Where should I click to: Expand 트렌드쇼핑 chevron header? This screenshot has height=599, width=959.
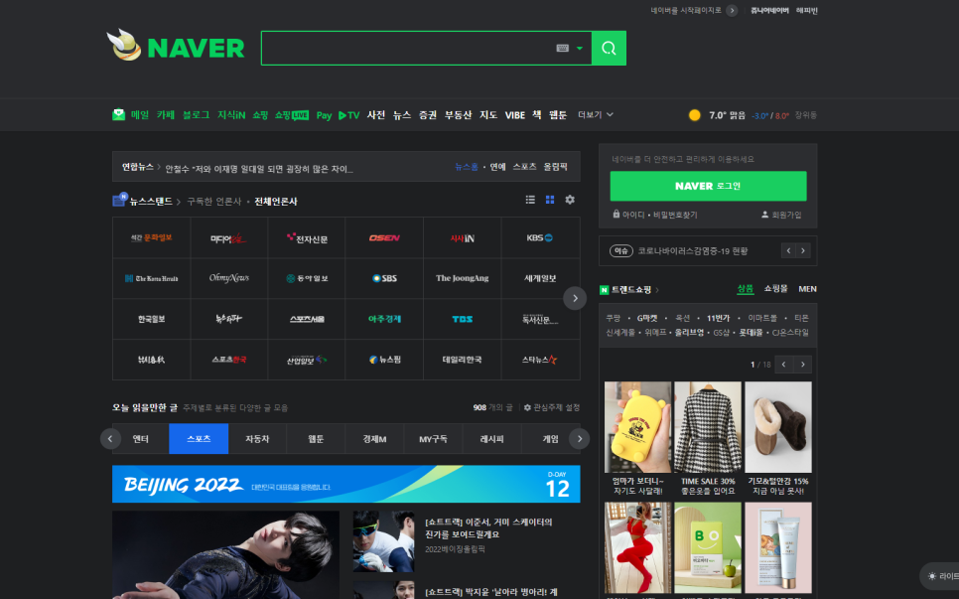pos(657,290)
